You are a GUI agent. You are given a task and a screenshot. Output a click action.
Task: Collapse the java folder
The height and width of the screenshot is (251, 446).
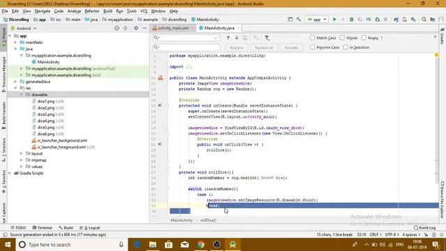click(15, 49)
